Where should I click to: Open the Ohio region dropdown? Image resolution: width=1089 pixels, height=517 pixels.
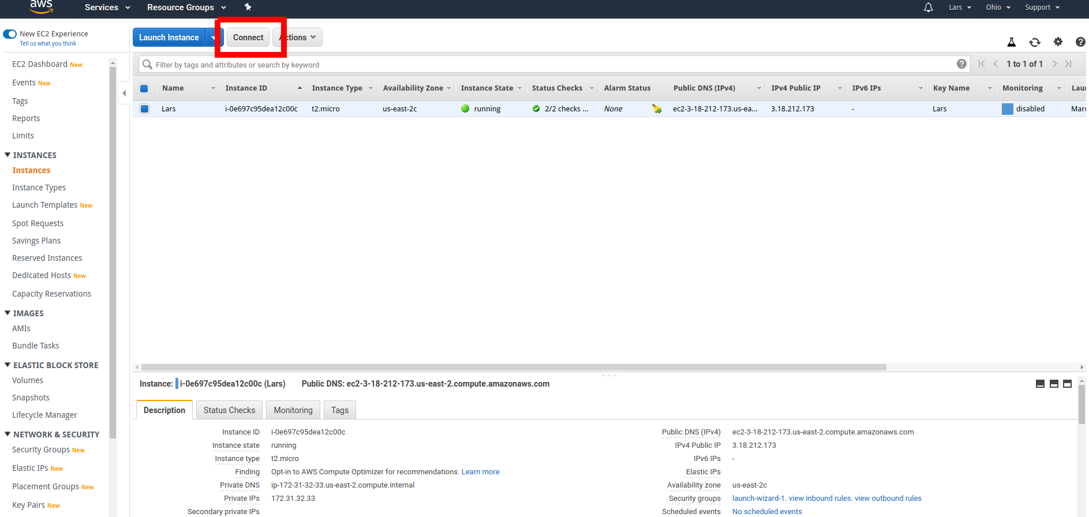998,8
